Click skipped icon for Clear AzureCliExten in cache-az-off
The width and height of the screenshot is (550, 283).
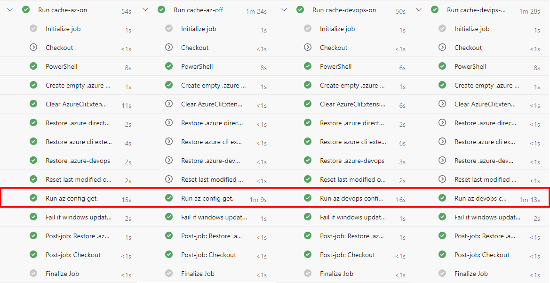[x=169, y=104]
